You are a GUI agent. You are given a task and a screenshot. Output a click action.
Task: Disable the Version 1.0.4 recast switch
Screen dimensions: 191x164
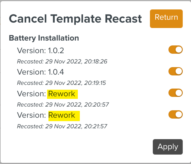[175, 71]
